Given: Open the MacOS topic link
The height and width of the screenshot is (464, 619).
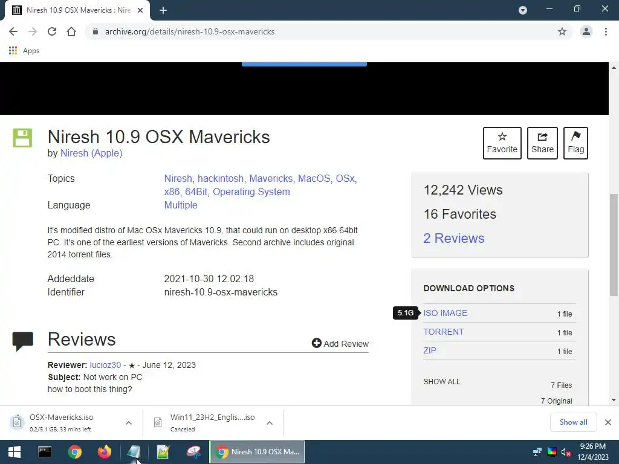Looking at the screenshot, I should 314,179.
